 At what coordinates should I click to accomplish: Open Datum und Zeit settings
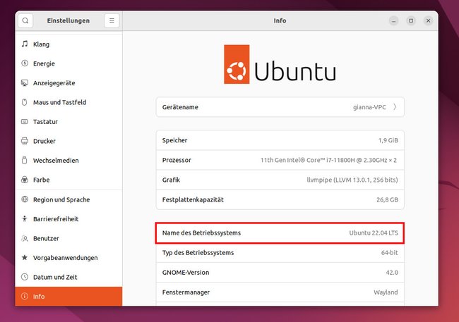68,277
